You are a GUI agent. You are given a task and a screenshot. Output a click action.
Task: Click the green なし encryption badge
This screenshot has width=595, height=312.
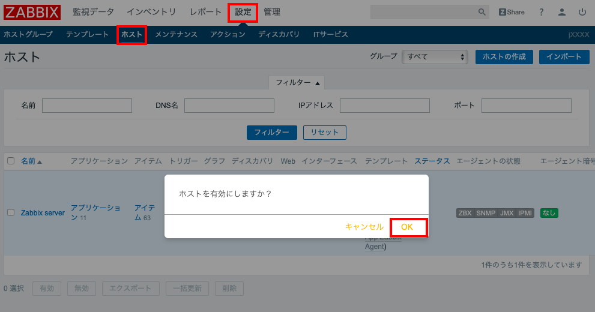point(549,213)
